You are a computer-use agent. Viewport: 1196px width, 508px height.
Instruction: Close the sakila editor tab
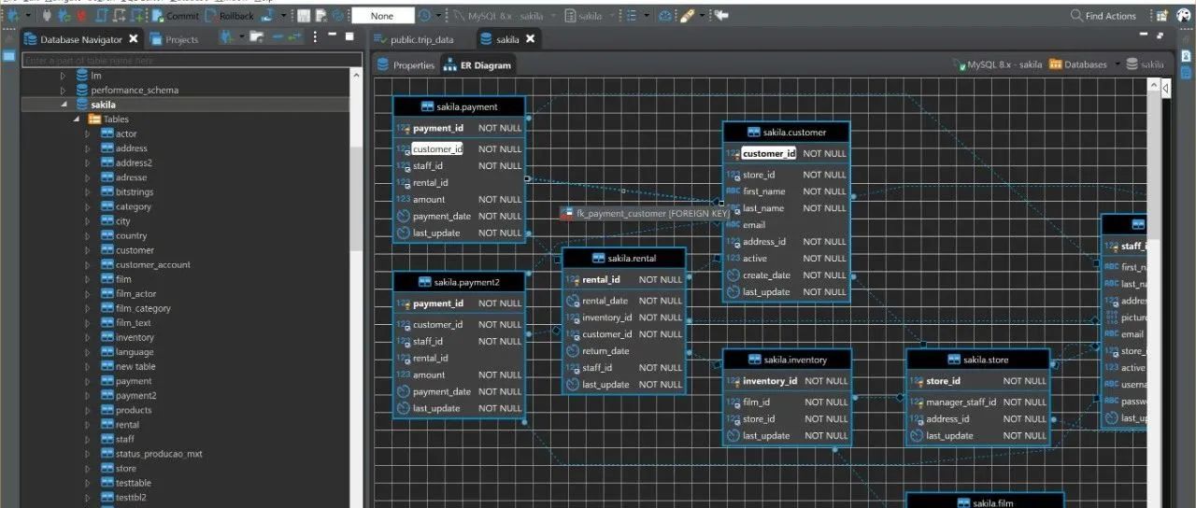(530, 39)
